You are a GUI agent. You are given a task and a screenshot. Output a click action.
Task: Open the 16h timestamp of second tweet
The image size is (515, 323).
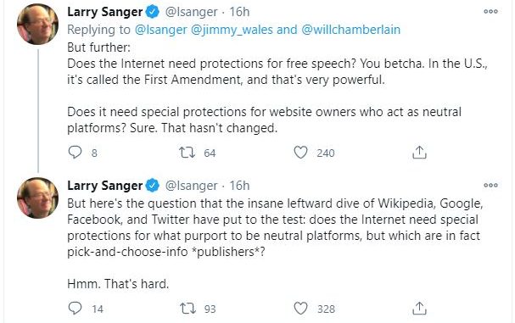click(239, 186)
